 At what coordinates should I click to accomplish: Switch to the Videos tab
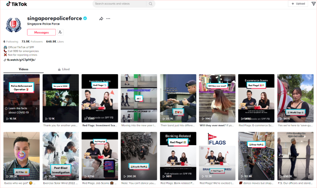[x=24, y=69]
